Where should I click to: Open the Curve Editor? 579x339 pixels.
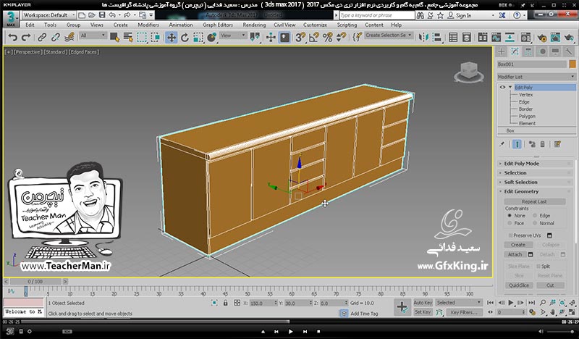click(496, 38)
